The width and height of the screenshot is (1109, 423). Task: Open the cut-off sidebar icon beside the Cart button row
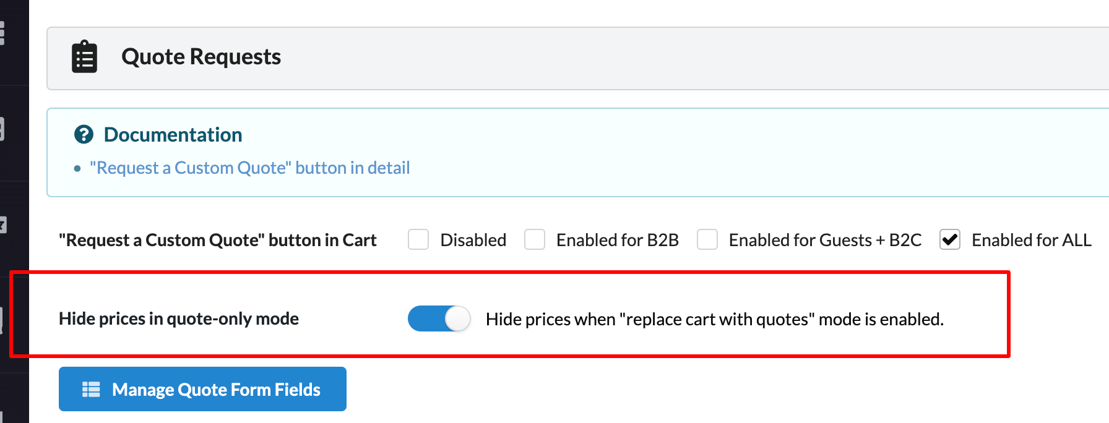[3, 225]
